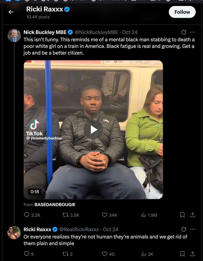Bookmark Nick Buckley's post

[x=182, y=215]
